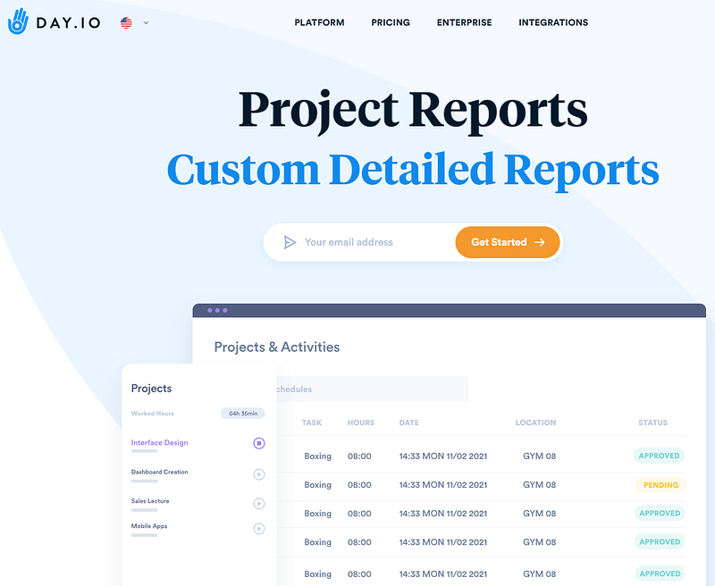Screen dimensions: 715x586
Task: Click the PENDING status badge
Action: point(660,485)
